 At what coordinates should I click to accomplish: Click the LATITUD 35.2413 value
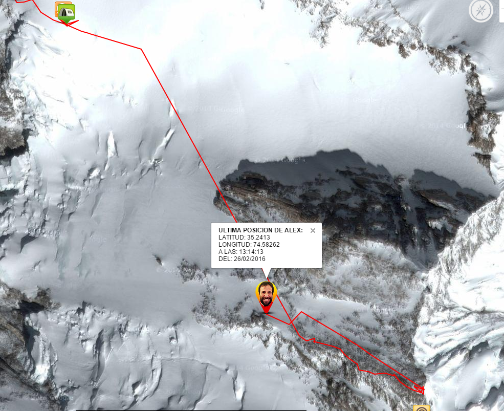258,237
